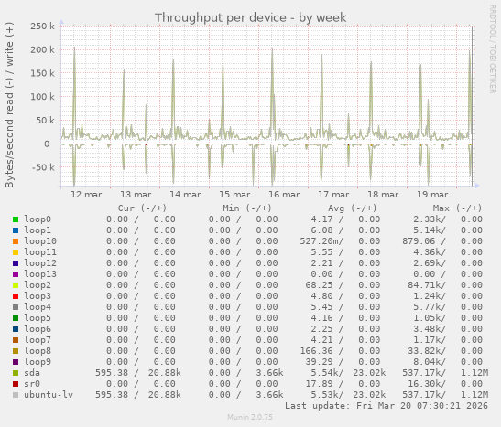Click the '100 k' y-axis label

pyautogui.click(x=42, y=97)
